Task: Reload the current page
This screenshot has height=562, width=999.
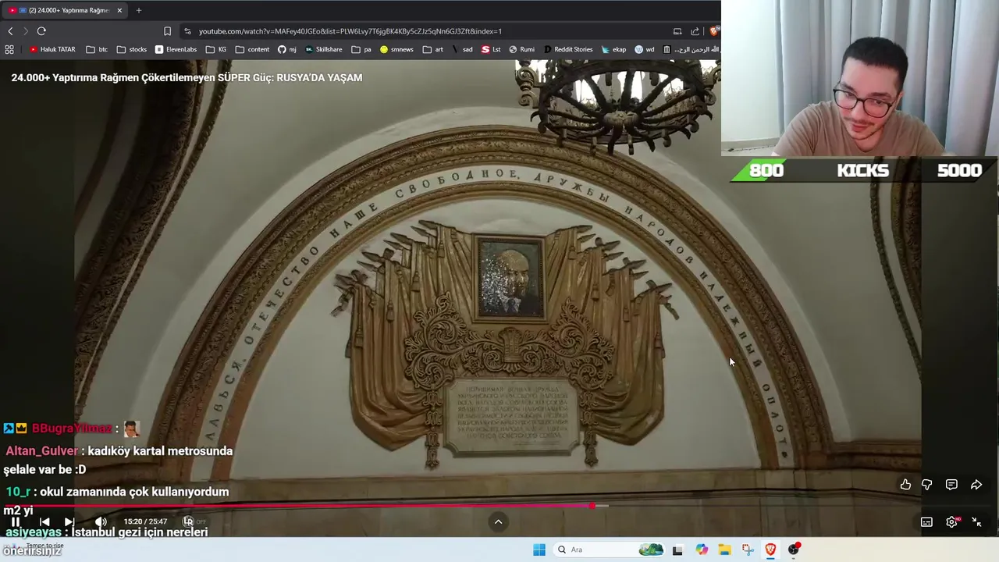Action: 41,31
